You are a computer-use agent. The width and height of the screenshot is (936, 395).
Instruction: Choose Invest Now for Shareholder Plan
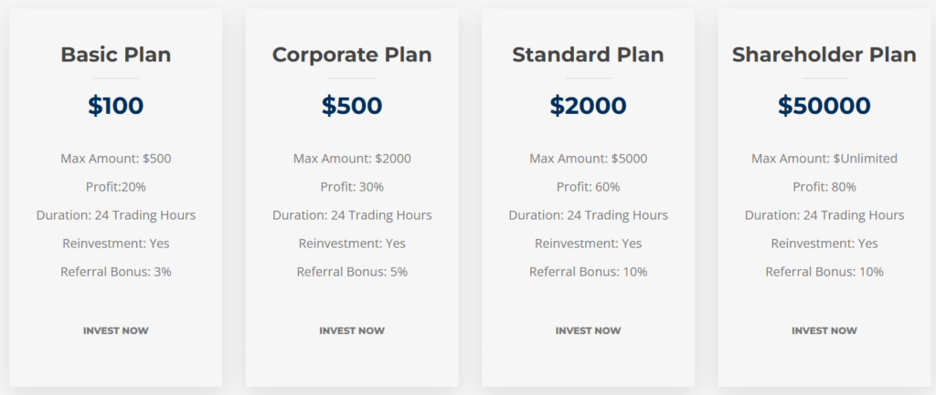(824, 330)
